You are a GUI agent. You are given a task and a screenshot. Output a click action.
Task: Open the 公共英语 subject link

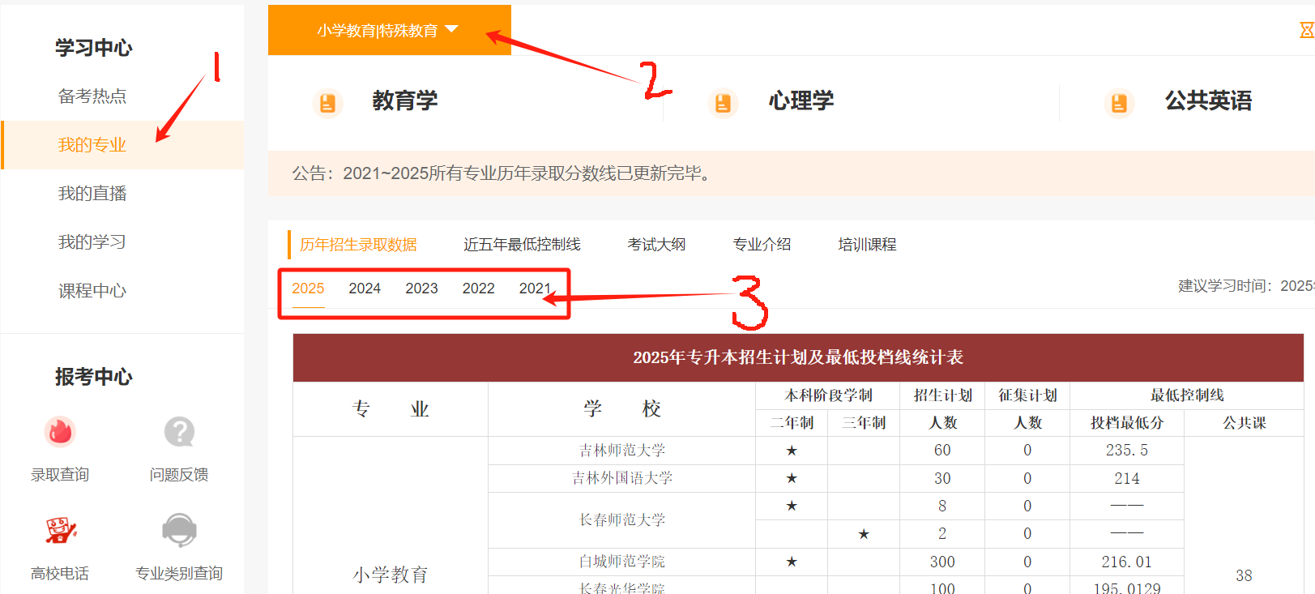1208,101
